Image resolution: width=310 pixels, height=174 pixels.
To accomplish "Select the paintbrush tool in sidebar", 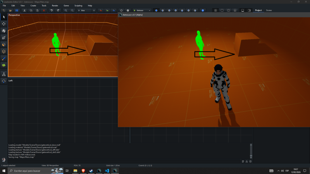I will click(x=4, y=58).
